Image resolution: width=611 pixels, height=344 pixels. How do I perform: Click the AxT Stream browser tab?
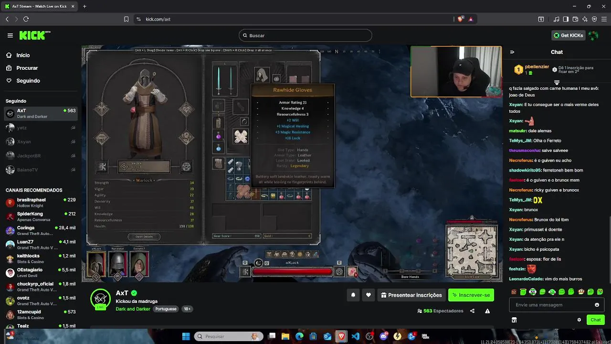(x=40, y=6)
